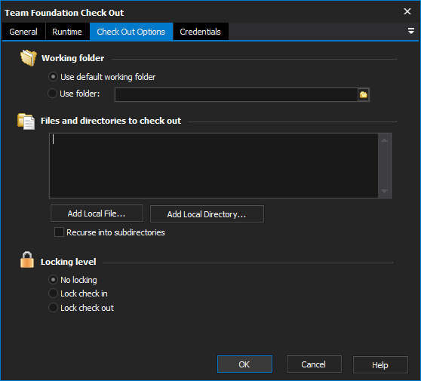421x381 pixels.
Task: Select the Check Out Options tab
Action: (131, 32)
